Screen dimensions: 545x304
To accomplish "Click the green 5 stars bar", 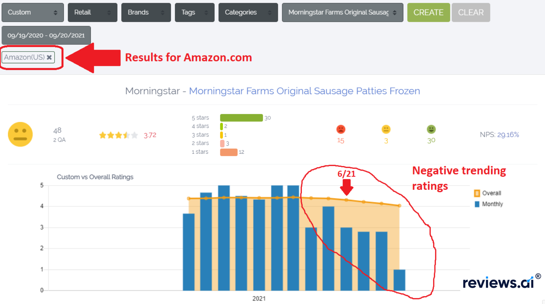I will [x=241, y=117].
